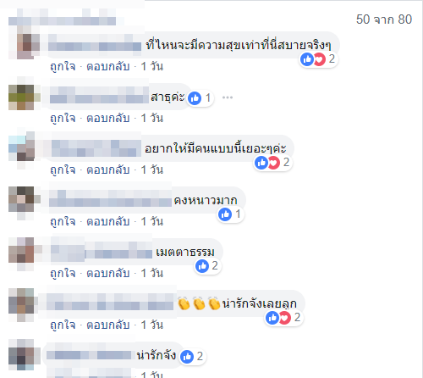Click ตอบกลับ under the น่ารักจังเลยลูก comment
423x378 pixels.
(x=108, y=325)
